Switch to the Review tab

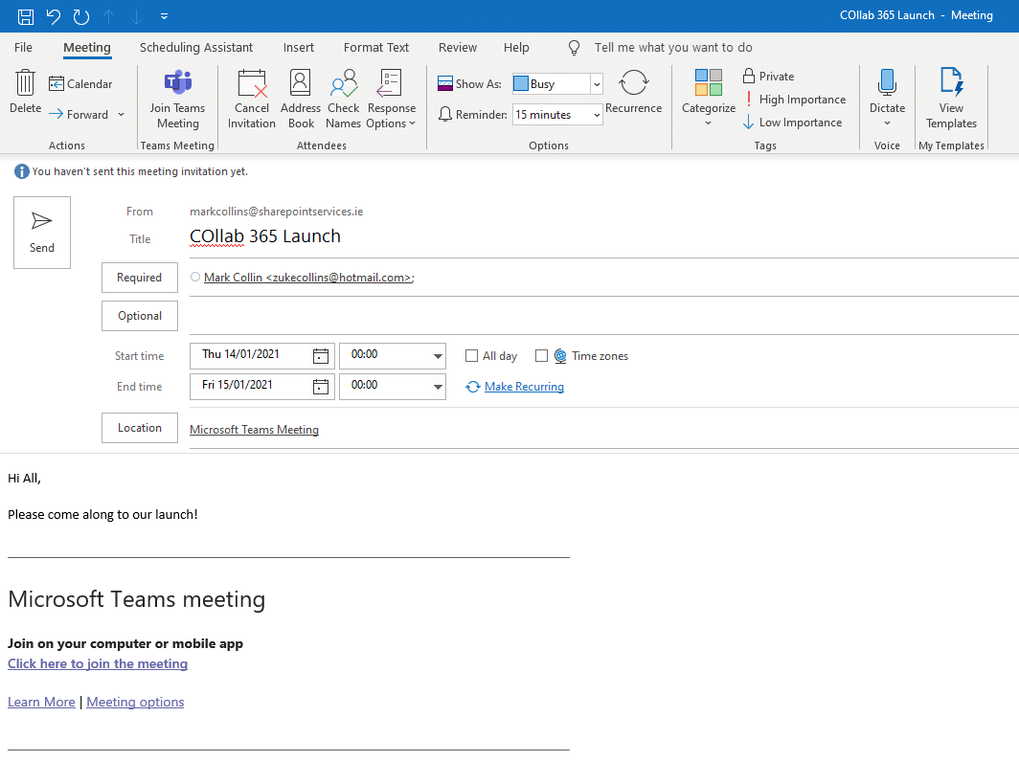[x=458, y=48]
